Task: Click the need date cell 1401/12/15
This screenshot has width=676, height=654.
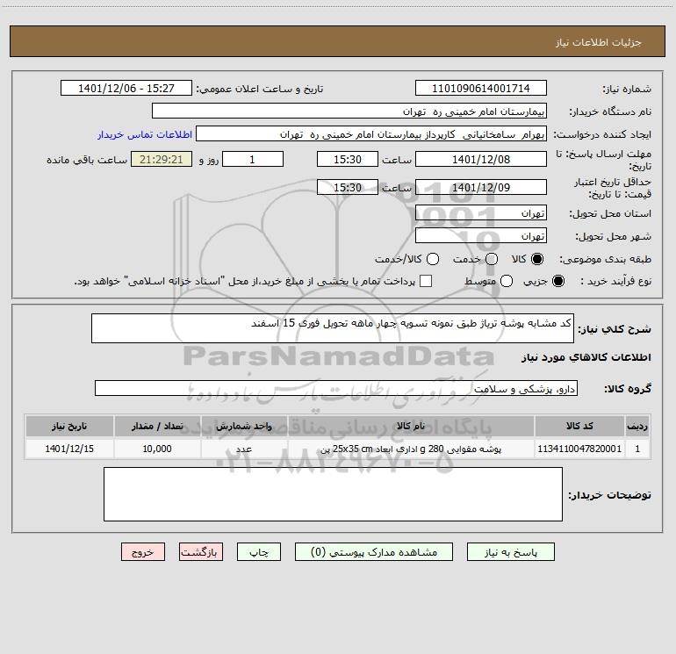Action: tap(69, 449)
